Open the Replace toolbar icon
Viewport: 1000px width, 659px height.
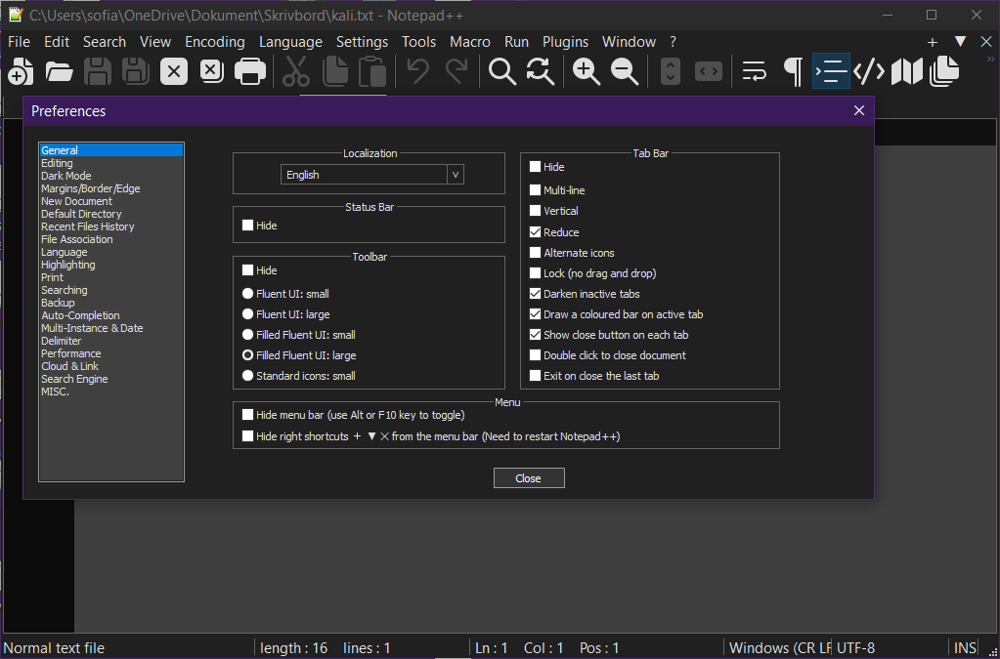coord(541,70)
